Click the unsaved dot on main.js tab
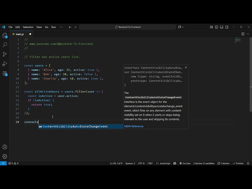The image size is (252, 189). 30,34
